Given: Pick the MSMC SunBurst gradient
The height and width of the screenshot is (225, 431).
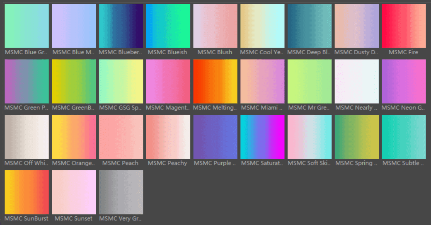Looking at the screenshot, I should (27, 192).
